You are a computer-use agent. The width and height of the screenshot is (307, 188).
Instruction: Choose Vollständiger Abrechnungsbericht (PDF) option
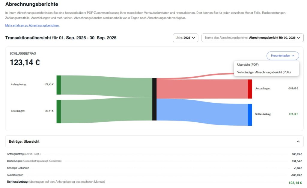264,72
